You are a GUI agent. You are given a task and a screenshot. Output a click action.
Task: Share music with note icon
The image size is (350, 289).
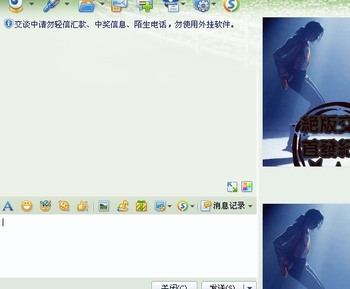tap(123, 206)
